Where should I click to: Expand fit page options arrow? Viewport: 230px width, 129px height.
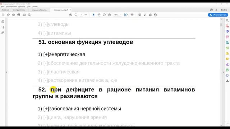click(127, 15)
